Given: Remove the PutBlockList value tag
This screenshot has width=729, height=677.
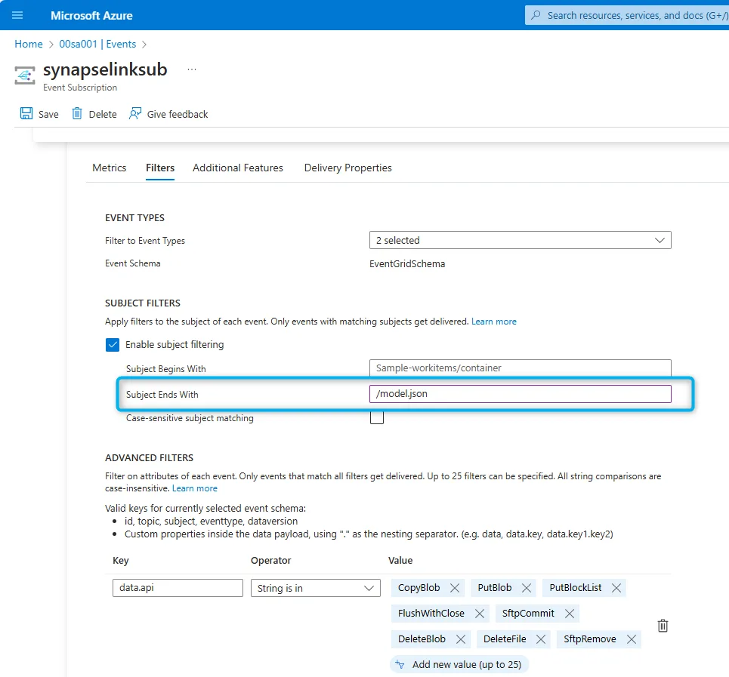Looking at the screenshot, I should pos(616,588).
